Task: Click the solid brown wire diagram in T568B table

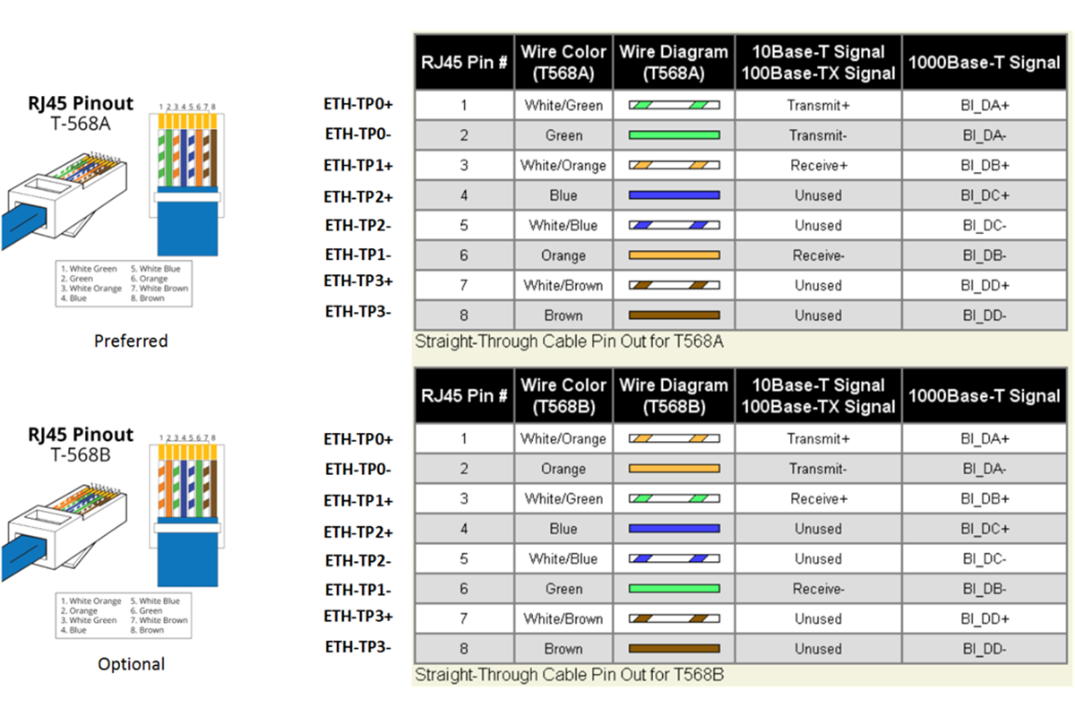Action: tap(675, 649)
